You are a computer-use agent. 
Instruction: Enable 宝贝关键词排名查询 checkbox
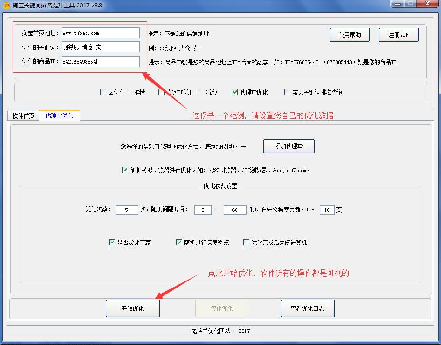pos(288,92)
